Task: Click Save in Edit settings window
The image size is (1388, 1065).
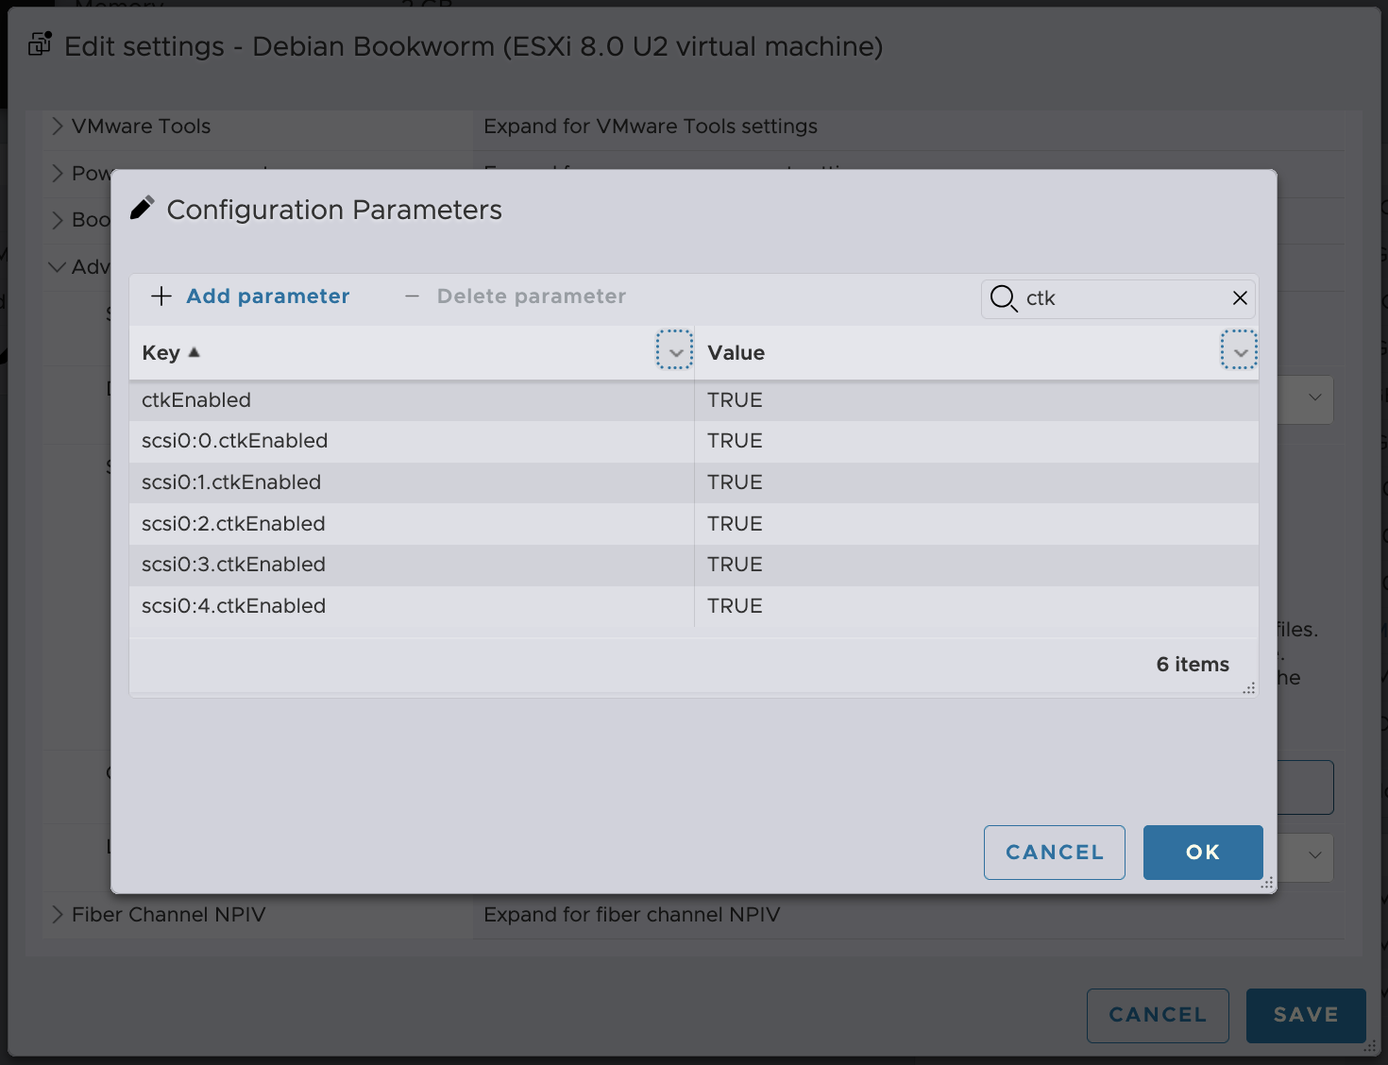Action: 1305,1015
